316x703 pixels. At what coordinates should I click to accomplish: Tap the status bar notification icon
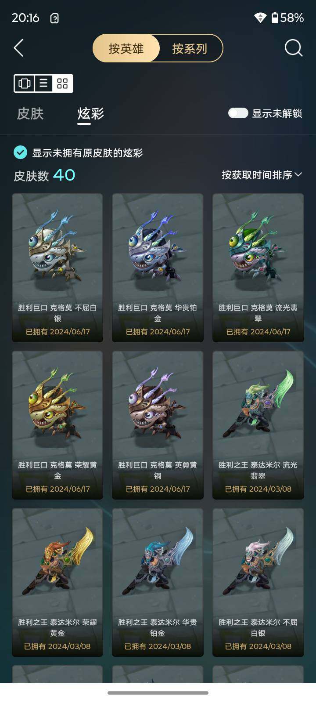[x=54, y=18]
